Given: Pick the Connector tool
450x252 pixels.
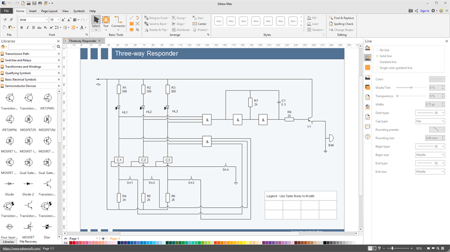Looking at the screenshot, I should [x=118, y=22].
